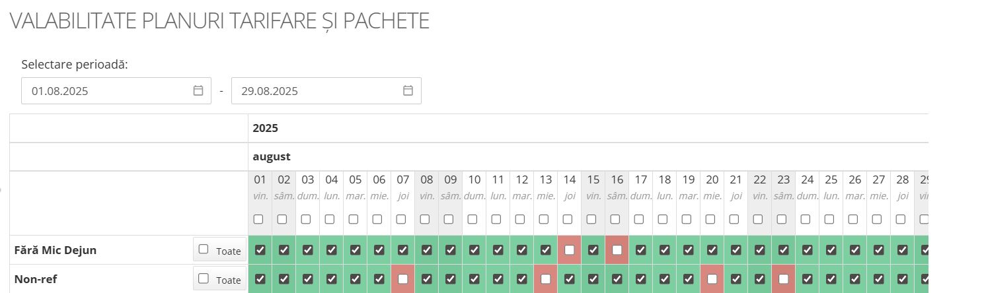Check Toate for Non-ref plan
The width and height of the screenshot is (984, 293).
click(x=204, y=278)
